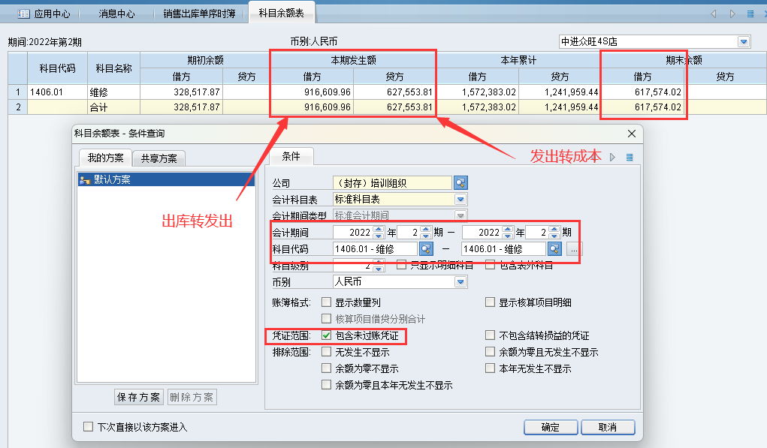The height and width of the screenshot is (448, 767).
Task: Switch to the 销售出库单序时簿 tab
Action: coord(201,14)
